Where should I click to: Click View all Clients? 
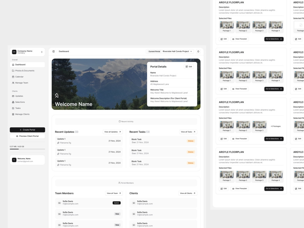click(x=188, y=193)
